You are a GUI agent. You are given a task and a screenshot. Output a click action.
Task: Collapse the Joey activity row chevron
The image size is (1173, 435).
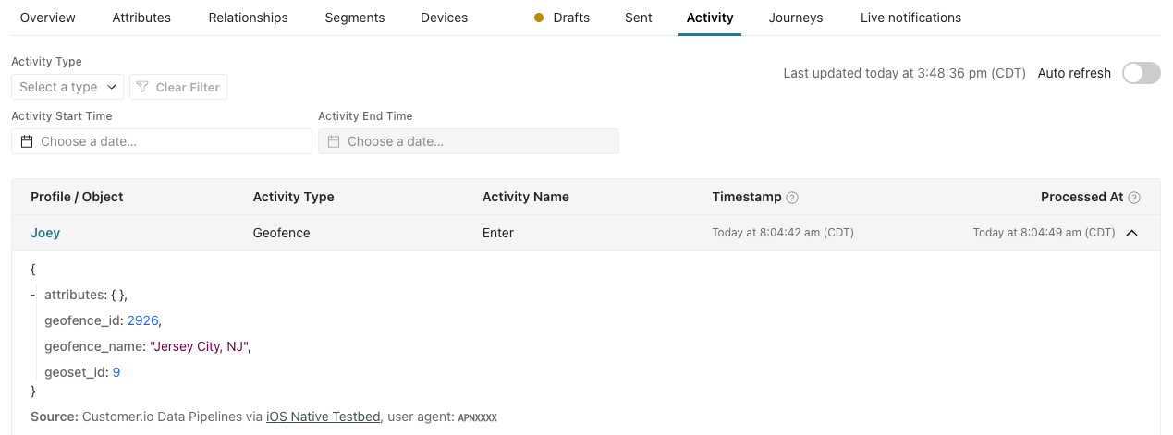pos(1131,233)
